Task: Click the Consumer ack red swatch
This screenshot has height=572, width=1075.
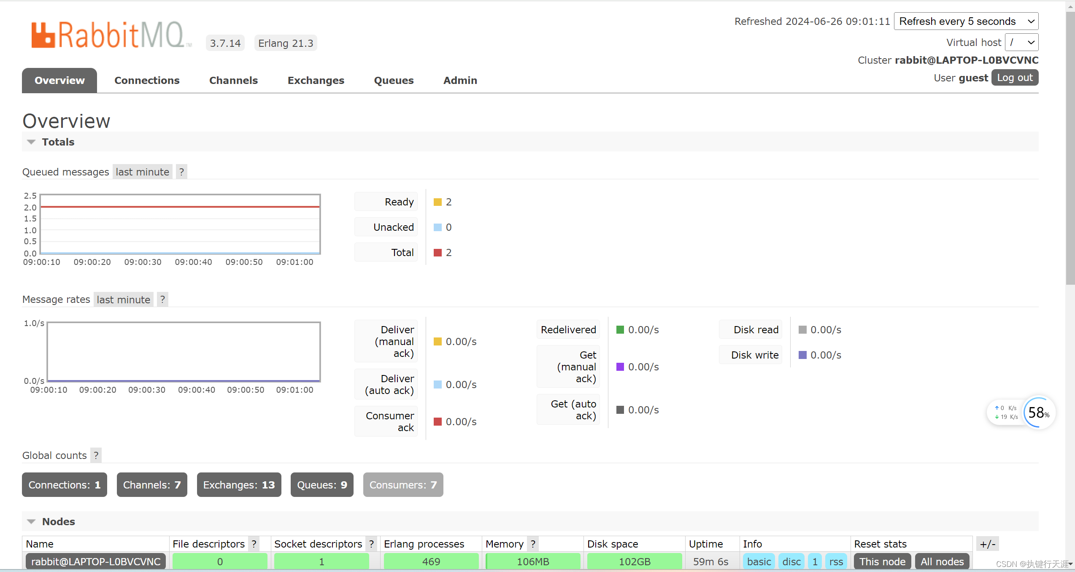Action: pyautogui.click(x=438, y=421)
